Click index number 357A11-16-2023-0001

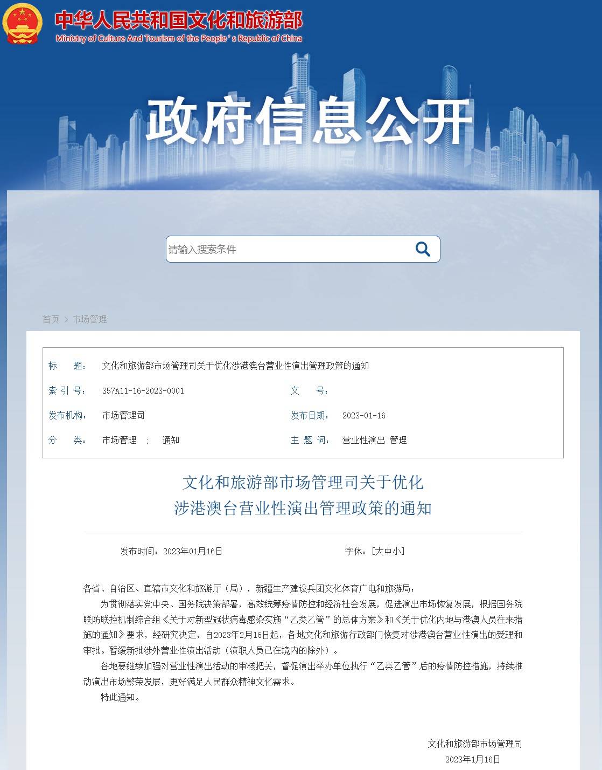[x=143, y=391]
